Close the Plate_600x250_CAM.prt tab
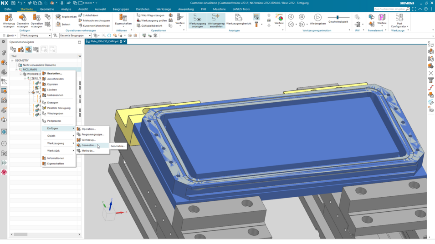Image resolution: width=435 pixels, height=244 pixels. click(124, 41)
